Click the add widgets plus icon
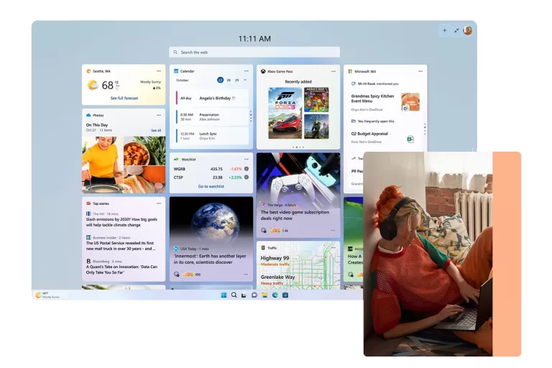552x368 pixels. (444, 30)
